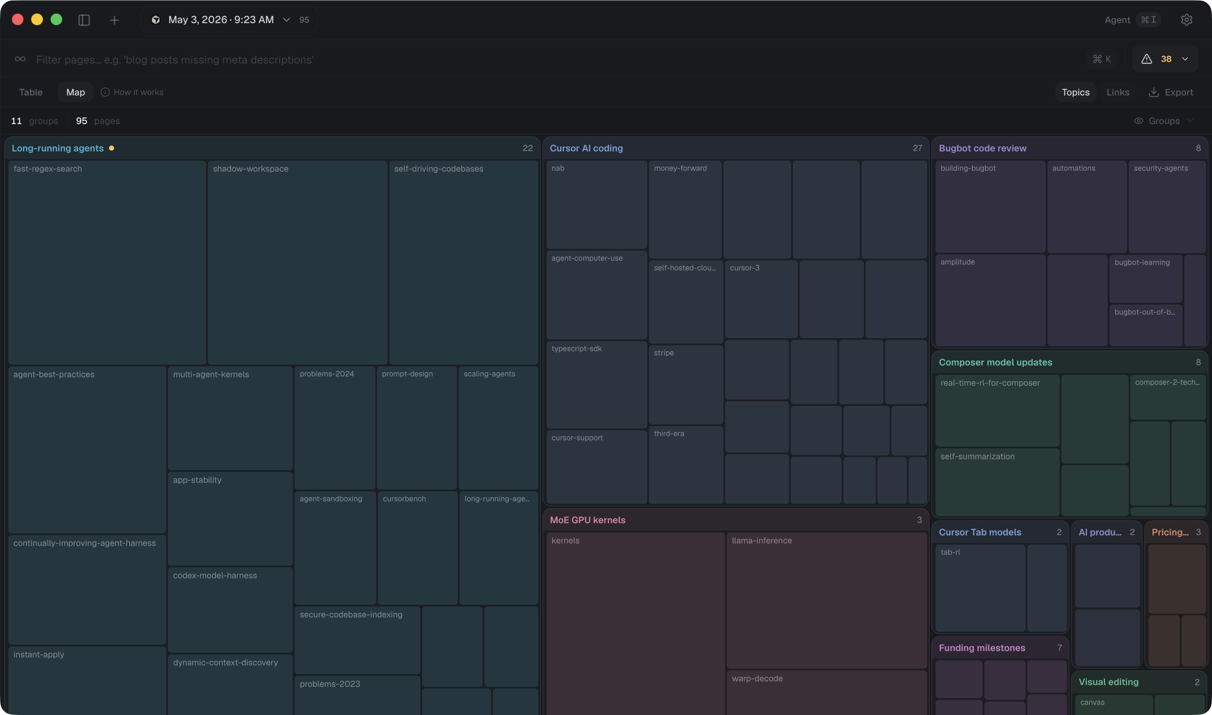
Task: Select the real-time-rl-for-composer tile
Action: pos(997,410)
